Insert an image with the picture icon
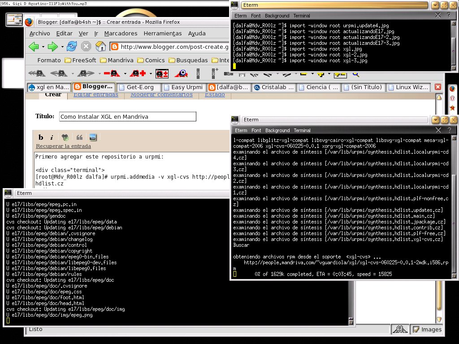 pos(93,137)
